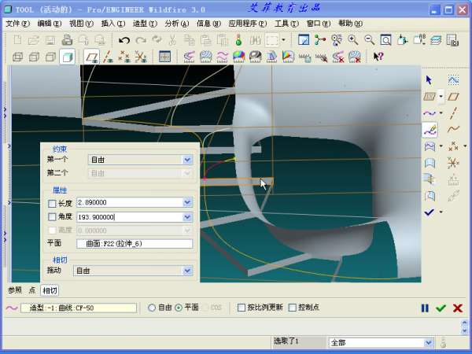472x354 pixels.
Task: Click the Zoom Out magnifier icon
Action: coord(369,40)
